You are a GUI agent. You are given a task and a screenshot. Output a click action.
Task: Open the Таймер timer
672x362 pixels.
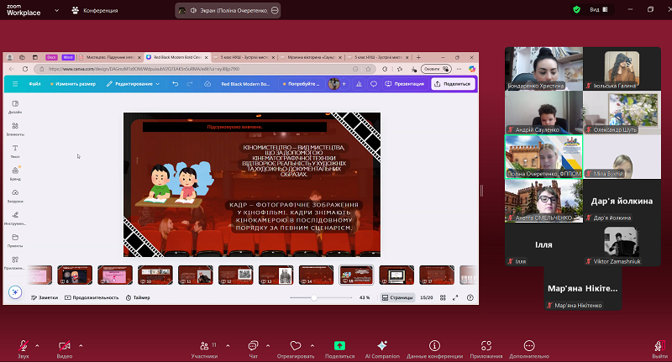click(138, 297)
